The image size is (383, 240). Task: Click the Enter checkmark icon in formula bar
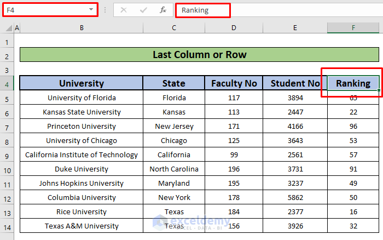click(x=143, y=10)
